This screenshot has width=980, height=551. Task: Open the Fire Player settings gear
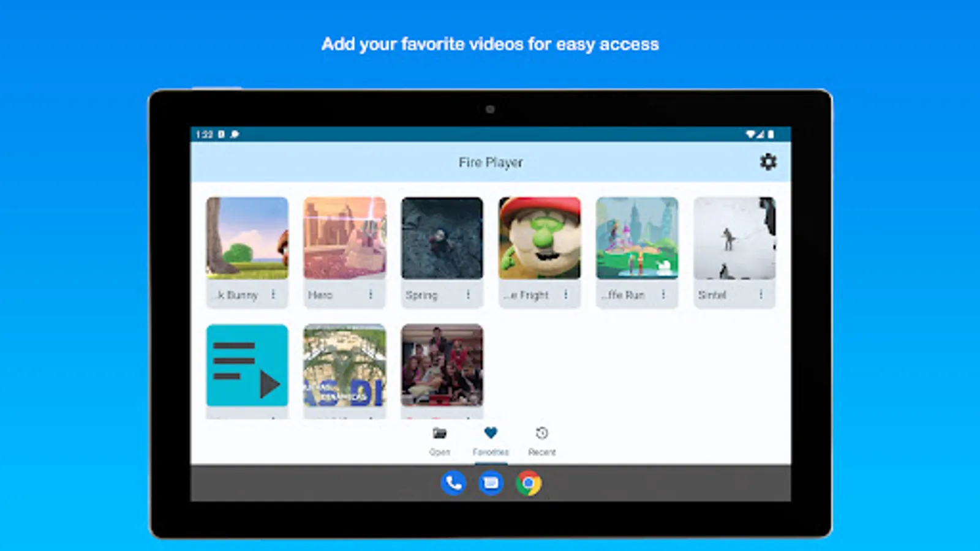768,162
